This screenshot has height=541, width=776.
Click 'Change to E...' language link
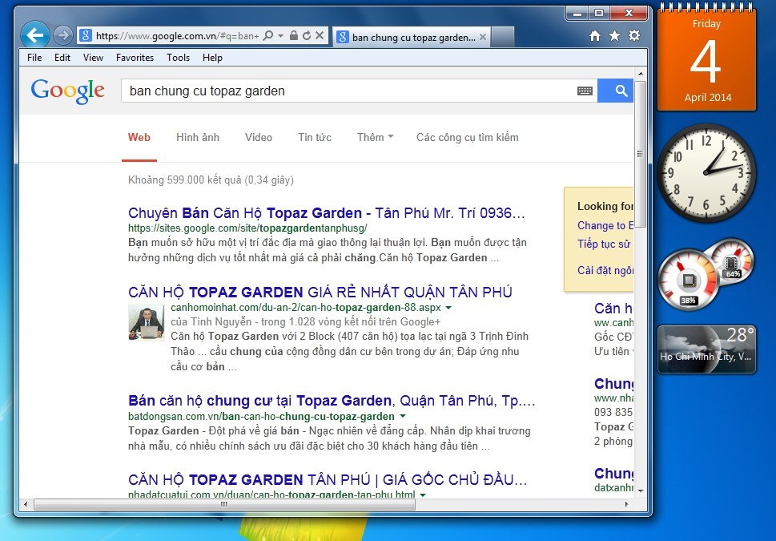605,226
